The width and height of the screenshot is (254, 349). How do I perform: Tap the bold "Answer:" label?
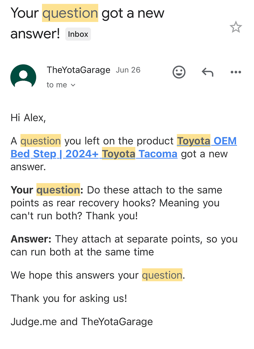click(x=31, y=239)
